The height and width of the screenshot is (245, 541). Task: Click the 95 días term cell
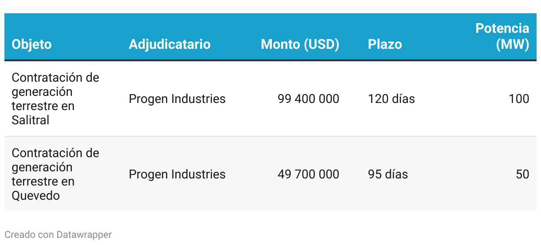[388, 174]
